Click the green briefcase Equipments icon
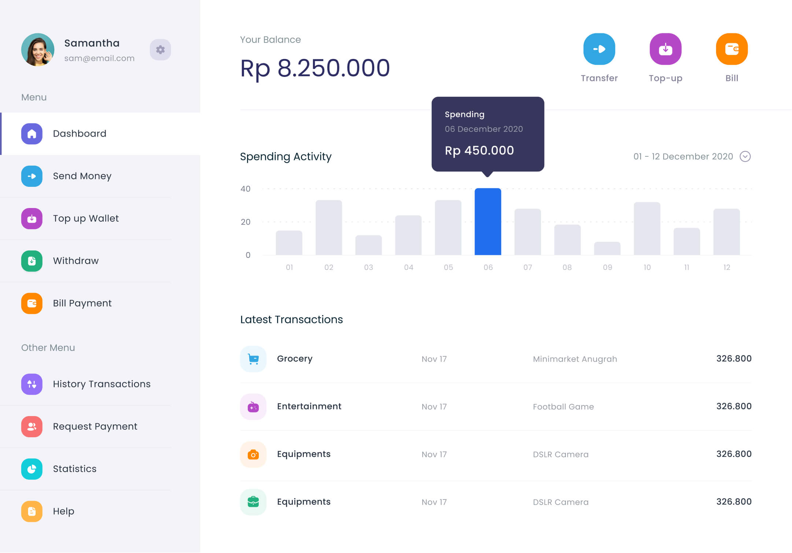This screenshot has width=792, height=553. coord(253,502)
